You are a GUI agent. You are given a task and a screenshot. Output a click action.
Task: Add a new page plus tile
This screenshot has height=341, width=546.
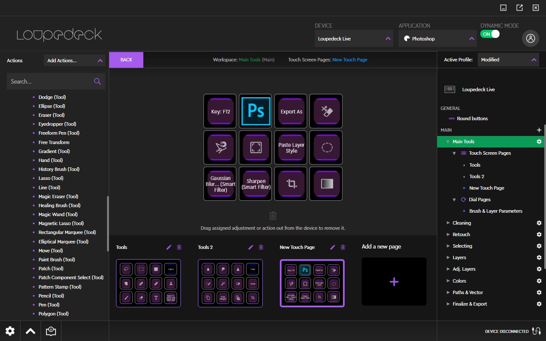[x=394, y=281]
